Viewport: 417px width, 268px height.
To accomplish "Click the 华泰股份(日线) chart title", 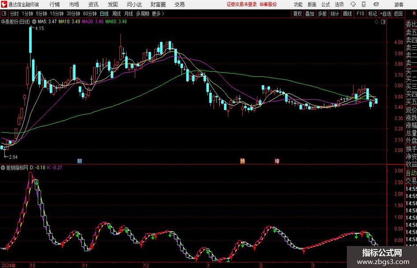I will click(x=15, y=22).
